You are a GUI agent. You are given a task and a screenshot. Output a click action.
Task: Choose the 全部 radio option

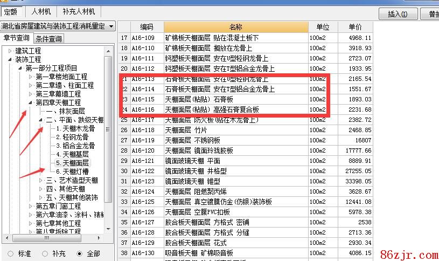click(80, 253)
